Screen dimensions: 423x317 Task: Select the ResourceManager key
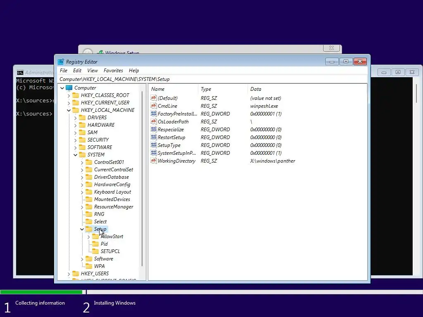pos(114,207)
